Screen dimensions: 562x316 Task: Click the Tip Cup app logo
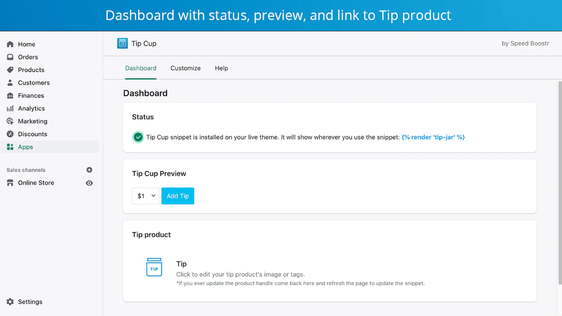coord(122,44)
